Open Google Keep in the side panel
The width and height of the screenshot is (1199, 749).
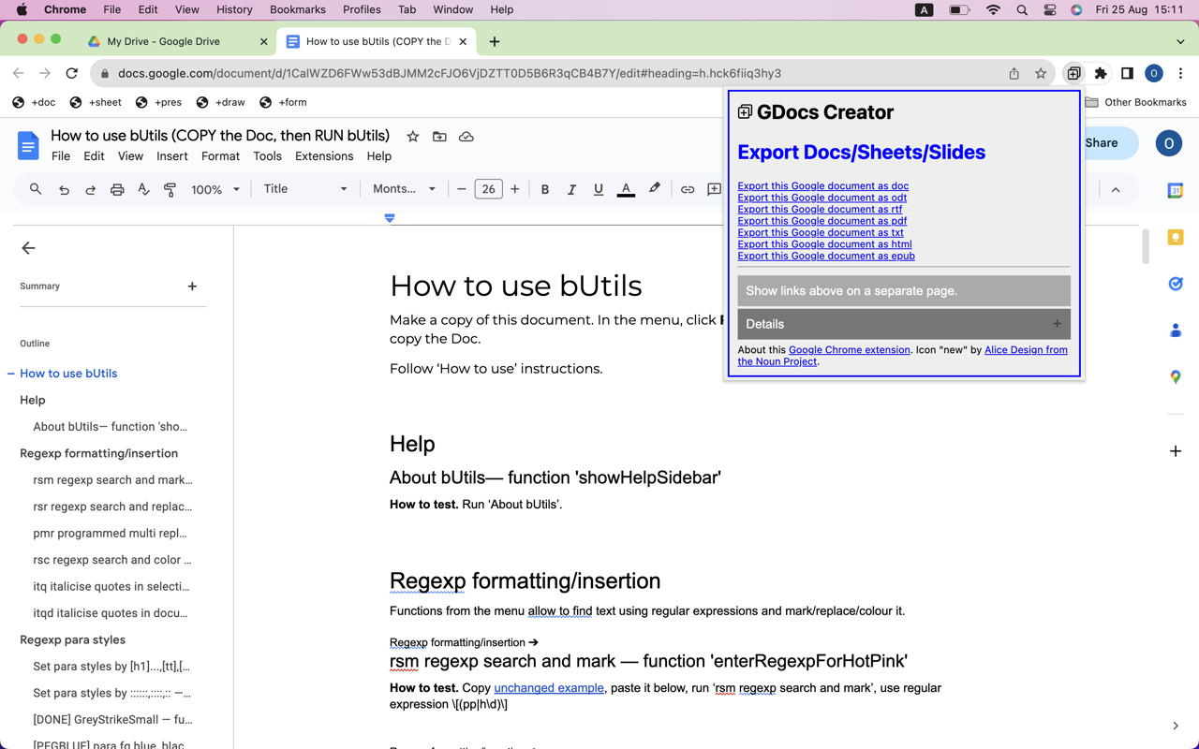1176,237
